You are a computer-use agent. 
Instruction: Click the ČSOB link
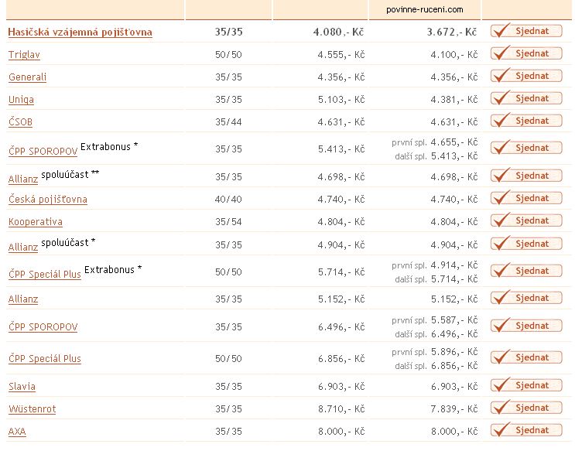point(20,122)
